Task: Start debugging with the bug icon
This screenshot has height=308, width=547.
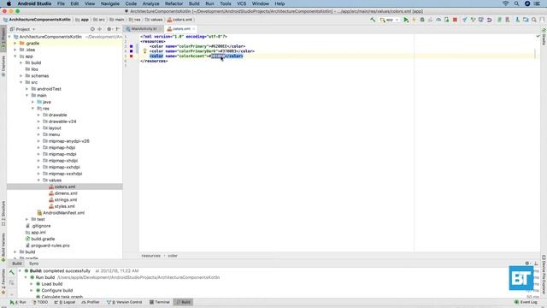Action: point(422,20)
